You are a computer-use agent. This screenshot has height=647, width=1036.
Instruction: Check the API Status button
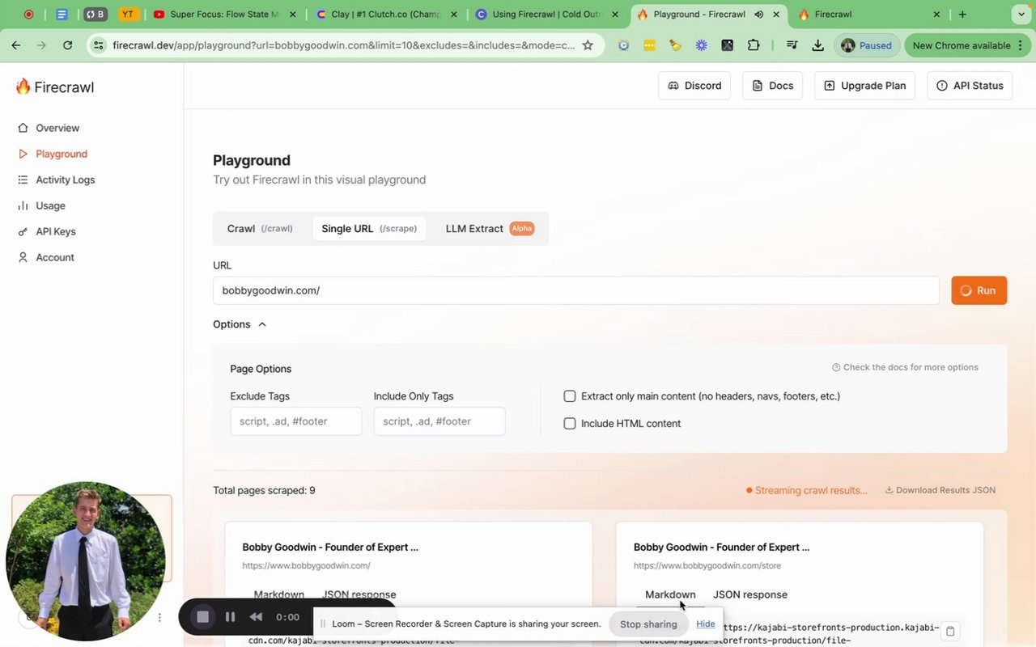pyautogui.click(x=970, y=86)
